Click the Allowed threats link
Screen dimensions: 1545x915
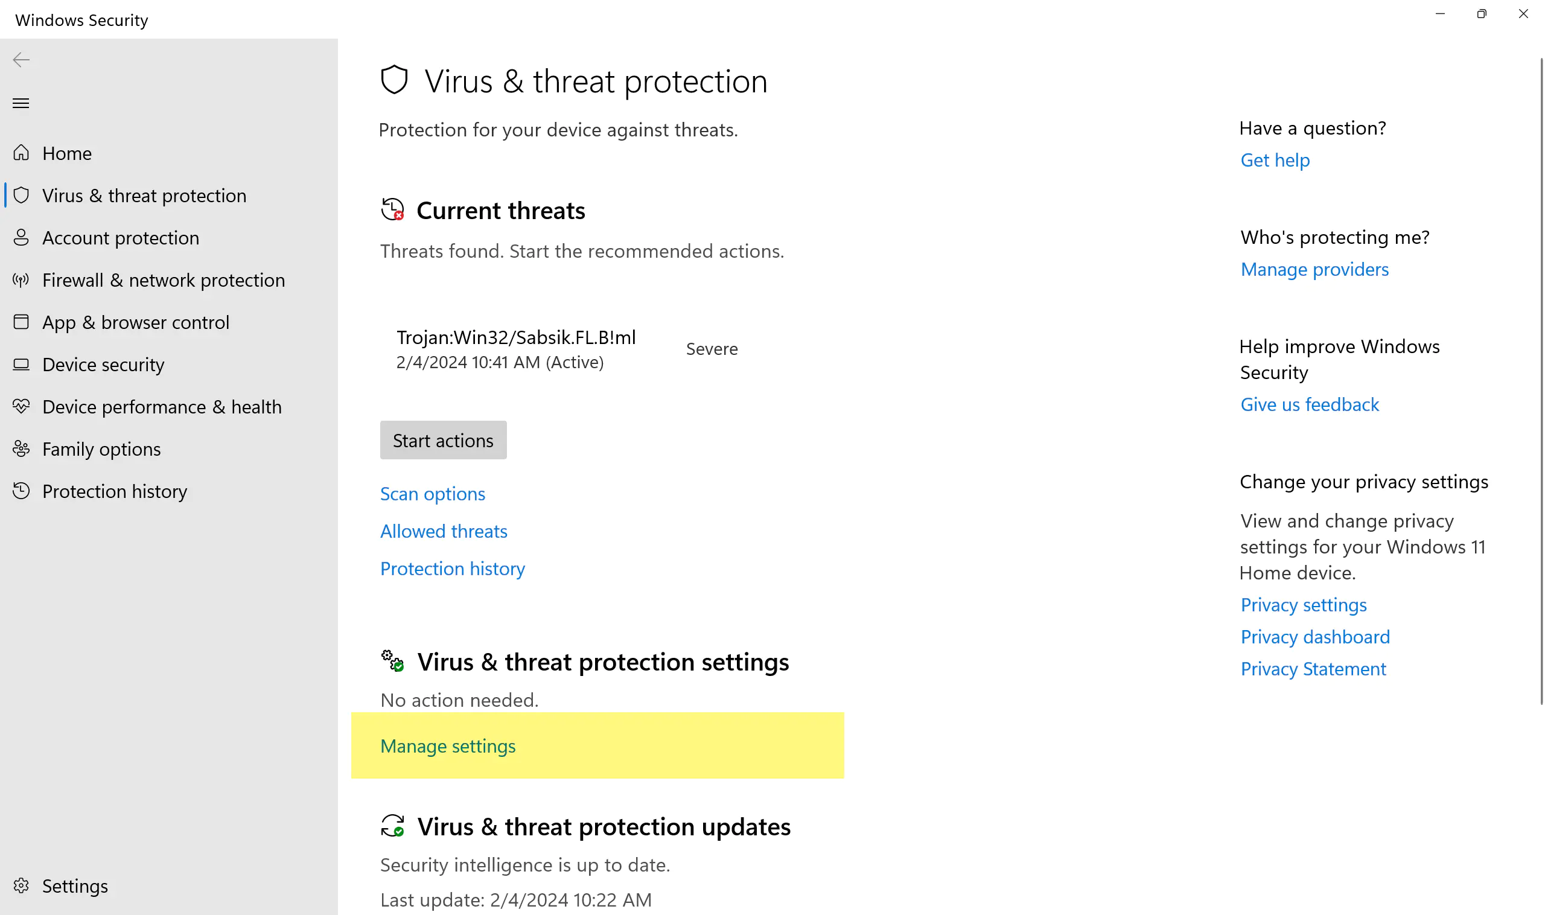point(443,532)
